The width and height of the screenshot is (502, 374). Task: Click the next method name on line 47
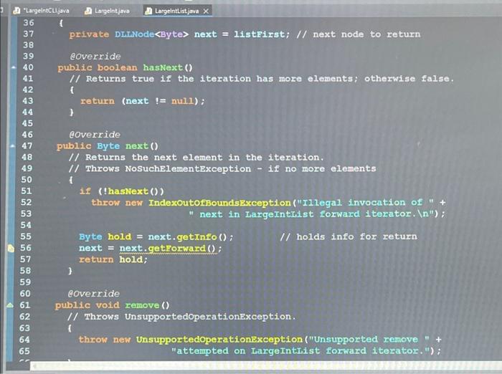click(x=137, y=146)
